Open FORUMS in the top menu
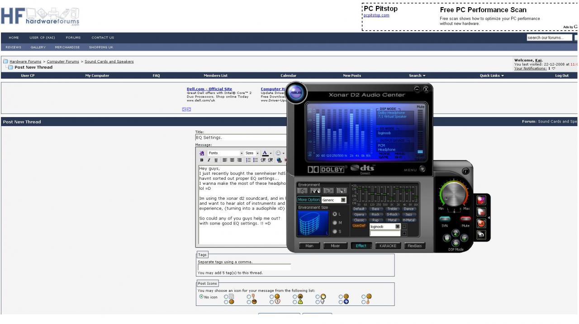This screenshot has height=324, width=579. tap(73, 38)
